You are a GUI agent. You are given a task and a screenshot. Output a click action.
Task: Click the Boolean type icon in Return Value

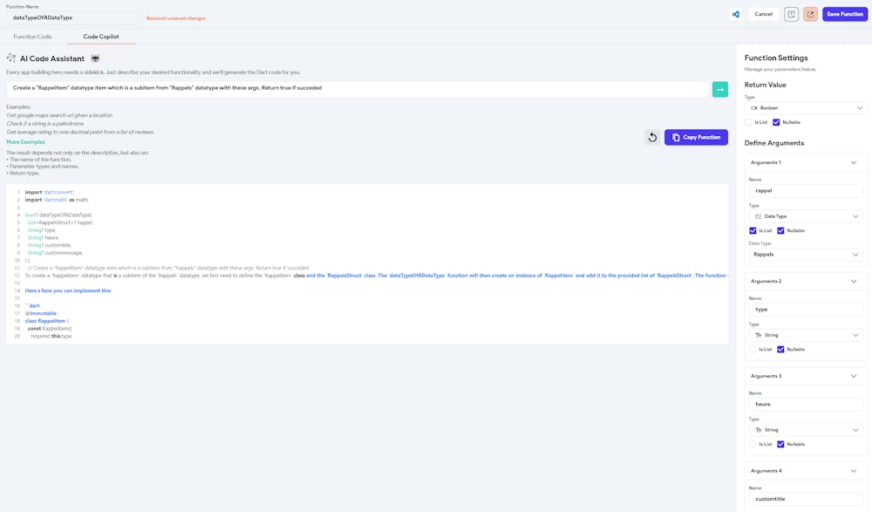[x=754, y=108]
